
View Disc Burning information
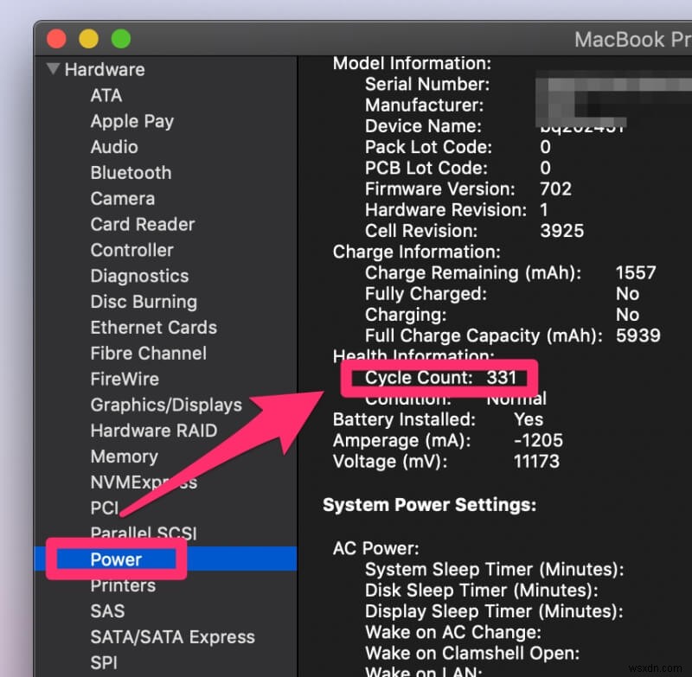point(144,302)
